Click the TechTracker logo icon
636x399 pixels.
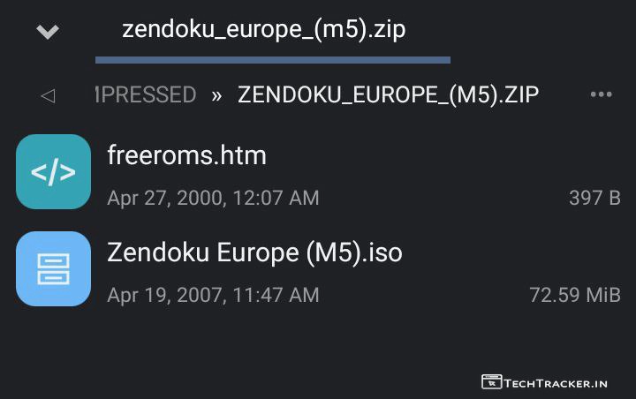point(491,382)
